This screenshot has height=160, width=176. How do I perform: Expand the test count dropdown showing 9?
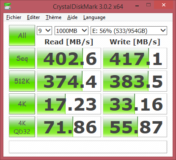coord(44,31)
